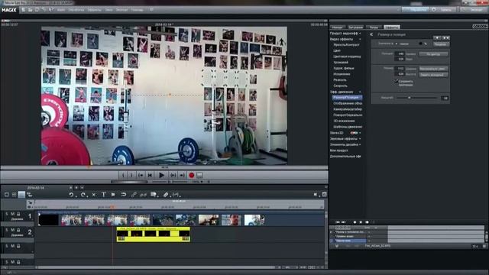
Task: Click the highlighted Edit mode button at top
Action: pyautogui.click(x=415, y=10)
